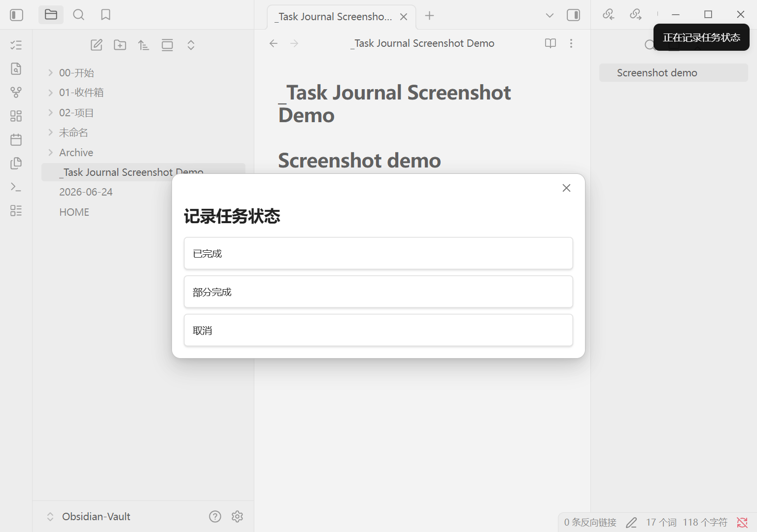Screen dimensions: 757x532
Task: Create a new note with the pencil icon
Action: [97, 45]
